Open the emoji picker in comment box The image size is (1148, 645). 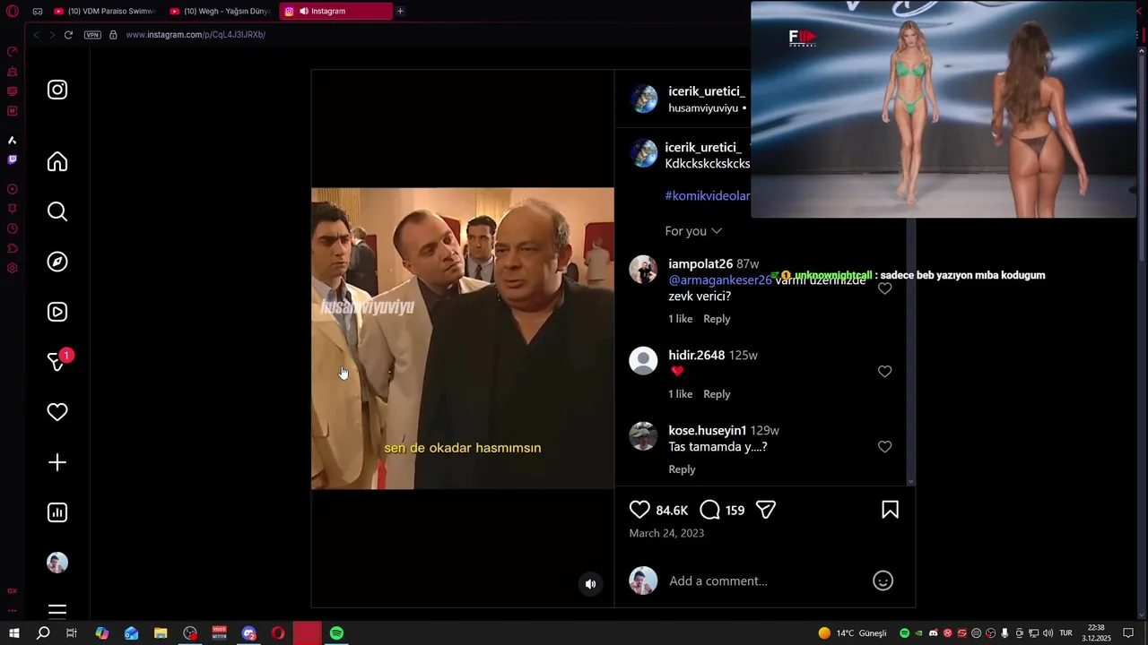pos(883,580)
